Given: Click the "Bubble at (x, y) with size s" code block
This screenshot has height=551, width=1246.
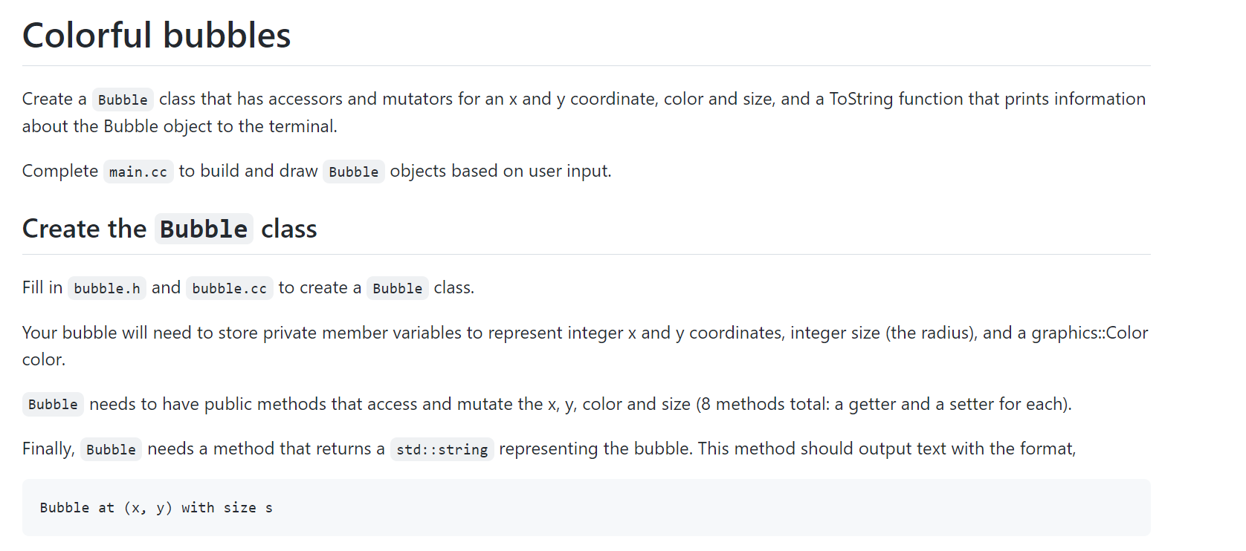Looking at the screenshot, I should (x=587, y=508).
